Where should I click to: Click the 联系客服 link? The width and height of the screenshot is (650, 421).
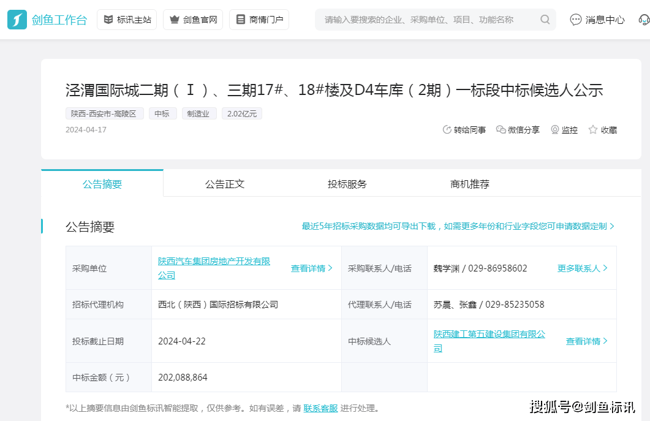[x=320, y=409]
